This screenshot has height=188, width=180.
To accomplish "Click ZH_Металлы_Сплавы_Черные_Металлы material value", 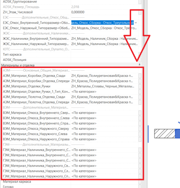I will pos(103,86).
